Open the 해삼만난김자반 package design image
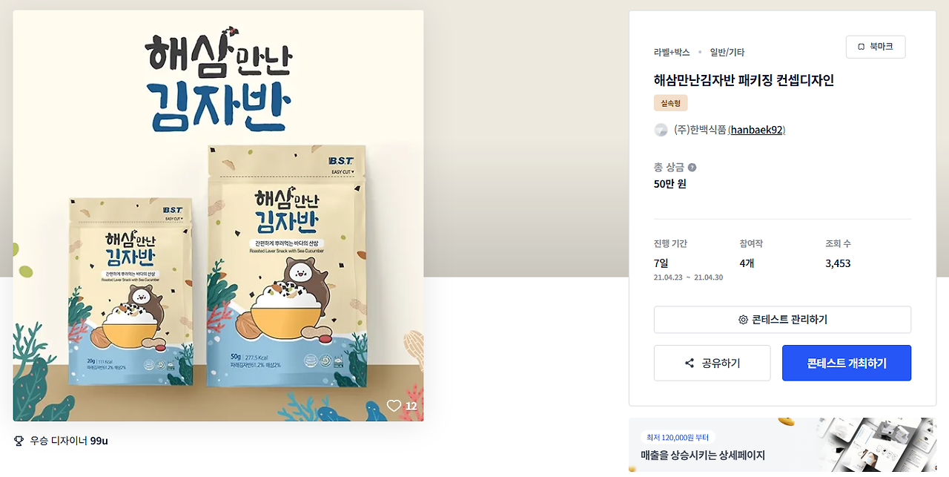 click(218, 216)
